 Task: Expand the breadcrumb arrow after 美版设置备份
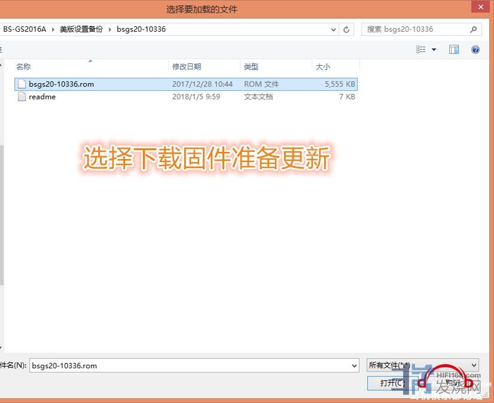point(110,29)
